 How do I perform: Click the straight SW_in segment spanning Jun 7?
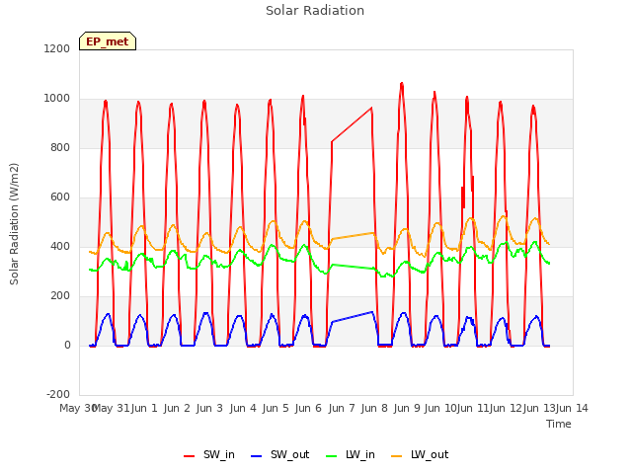pyautogui.click(x=352, y=124)
